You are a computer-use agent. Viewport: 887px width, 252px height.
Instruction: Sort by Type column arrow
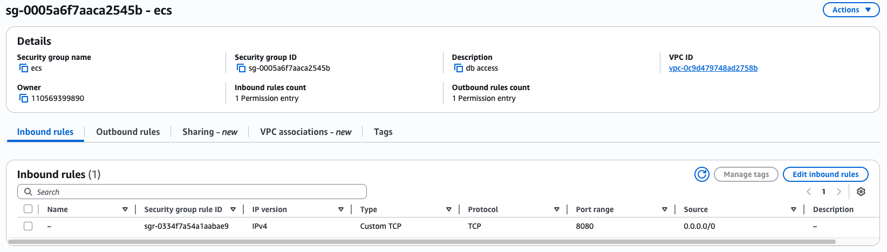(x=449, y=209)
